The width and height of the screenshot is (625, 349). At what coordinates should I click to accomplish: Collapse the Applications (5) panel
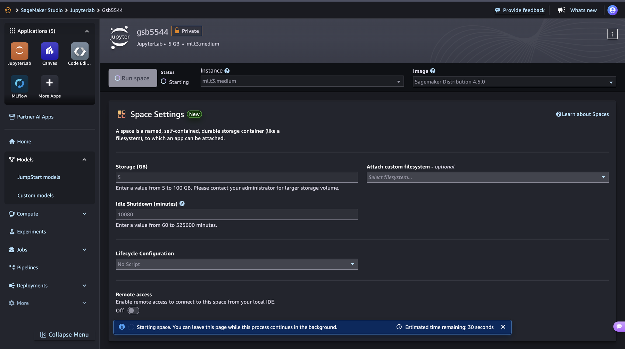pyautogui.click(x=87, y=31)
